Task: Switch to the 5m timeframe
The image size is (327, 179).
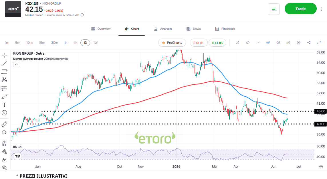Action: coord(18,43)
